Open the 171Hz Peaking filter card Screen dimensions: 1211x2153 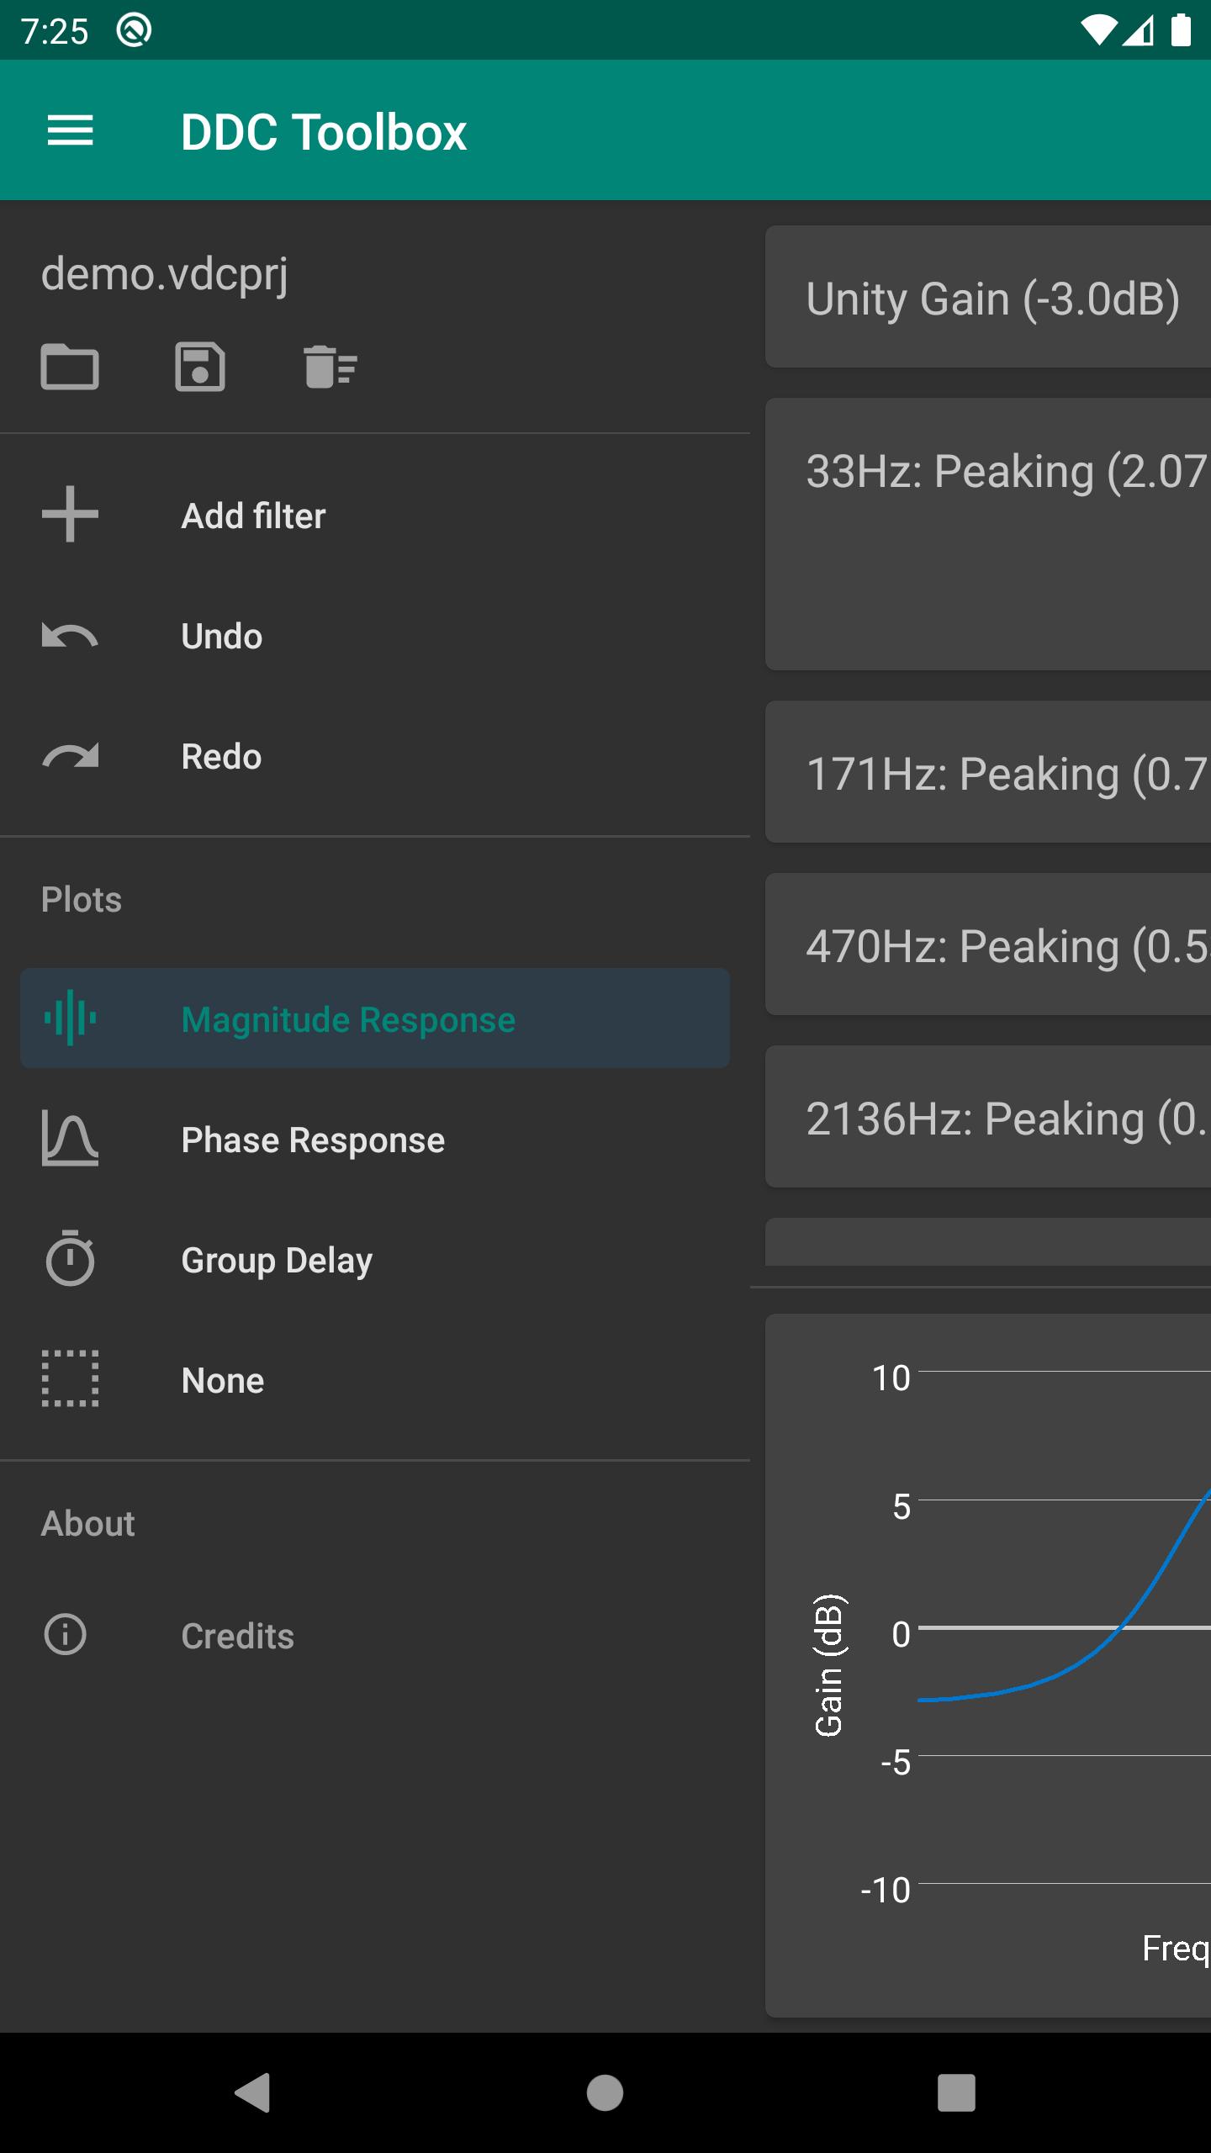point(988,772)
